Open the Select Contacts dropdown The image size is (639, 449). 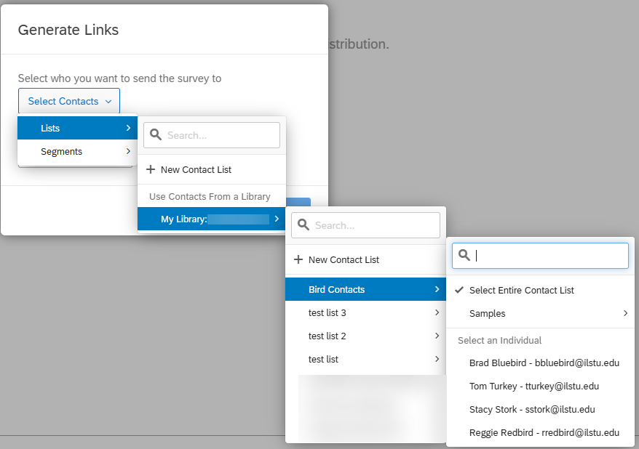coord(68,101)
